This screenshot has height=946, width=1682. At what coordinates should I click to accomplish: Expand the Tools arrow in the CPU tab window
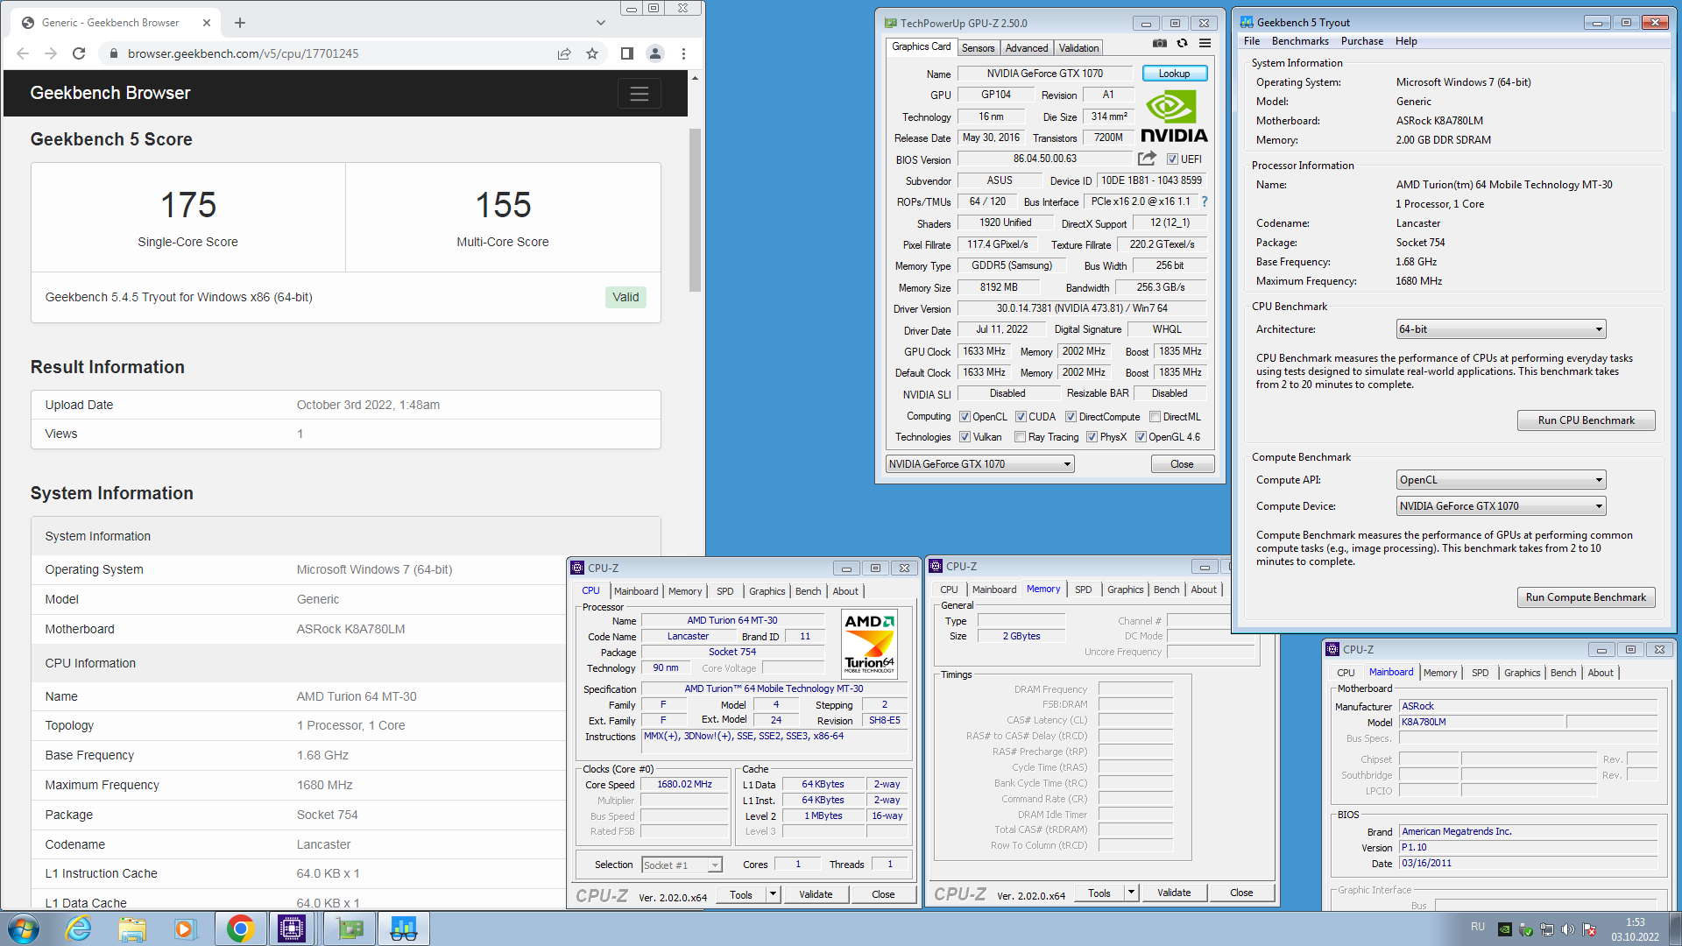[x=773, y=894]
